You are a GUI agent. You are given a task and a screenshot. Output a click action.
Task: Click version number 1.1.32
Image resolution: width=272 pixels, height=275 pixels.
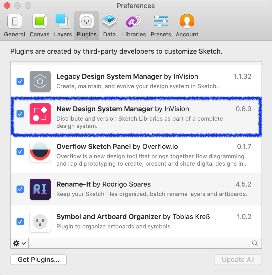click(242, 76)
